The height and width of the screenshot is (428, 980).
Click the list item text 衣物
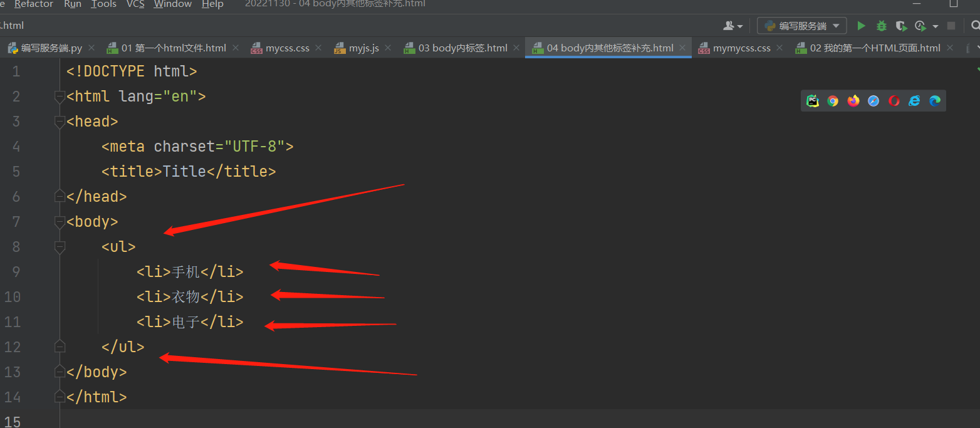pos(185,297)
